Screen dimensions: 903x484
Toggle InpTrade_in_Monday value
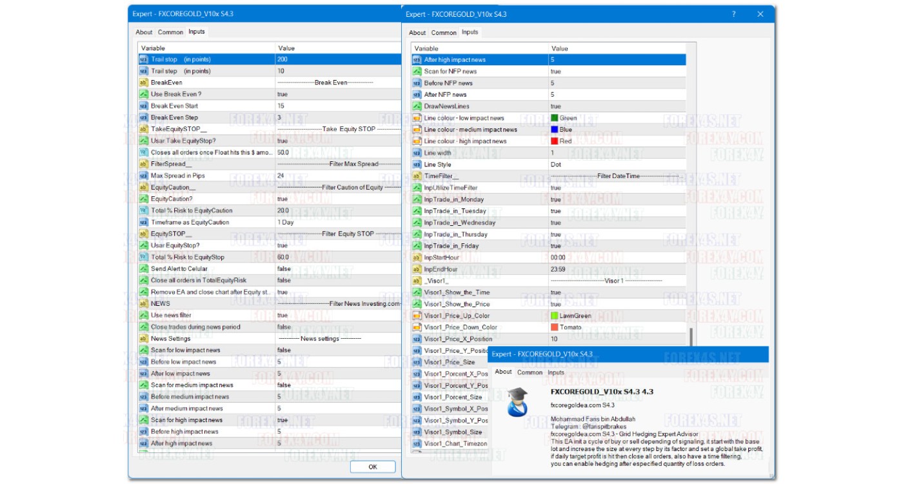pyautogui.click(x=555, y=199)
